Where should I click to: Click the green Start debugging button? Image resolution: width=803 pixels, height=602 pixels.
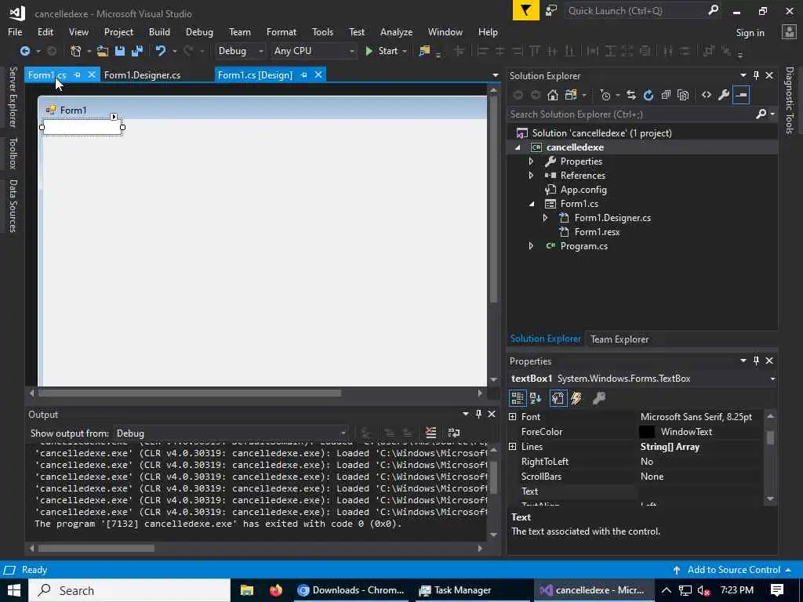coord(382,51)
